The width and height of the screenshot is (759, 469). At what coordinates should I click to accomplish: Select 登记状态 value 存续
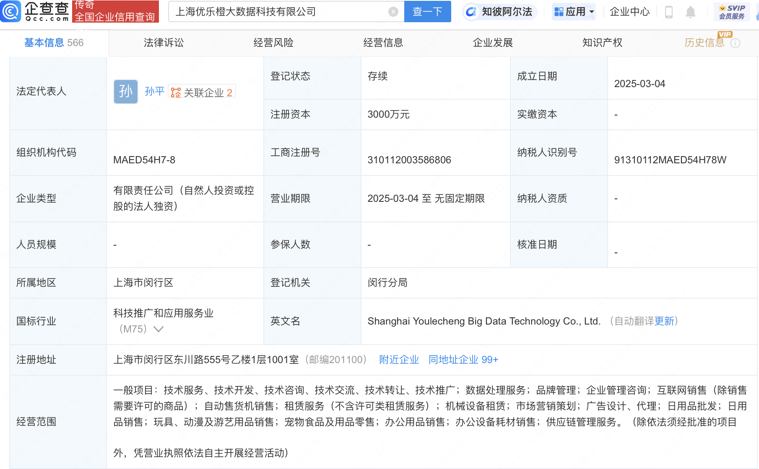pyautogui.click(x=377, y=76)
